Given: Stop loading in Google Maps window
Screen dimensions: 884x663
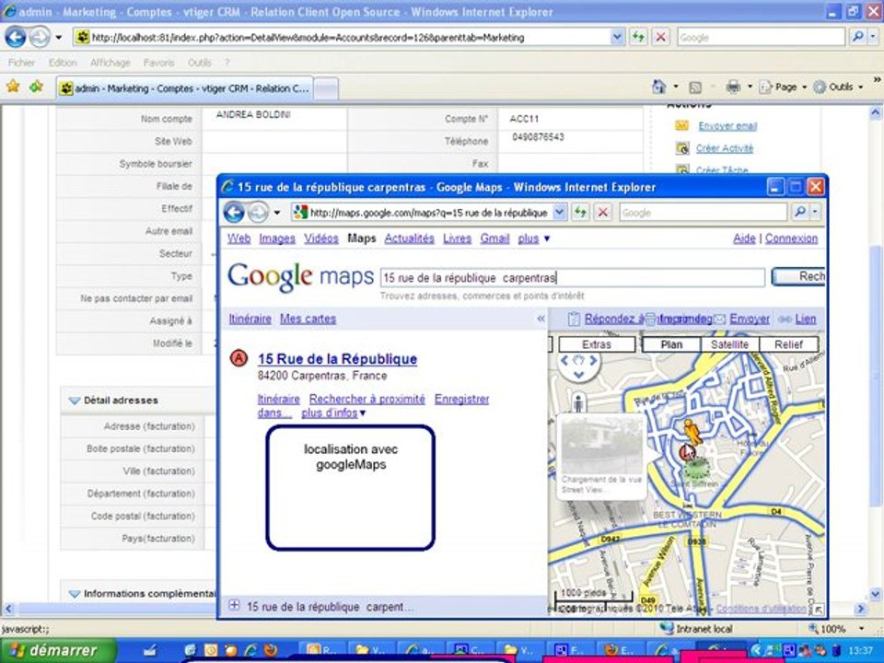Looking at the screenshot, I should click(x=602, y=213).
